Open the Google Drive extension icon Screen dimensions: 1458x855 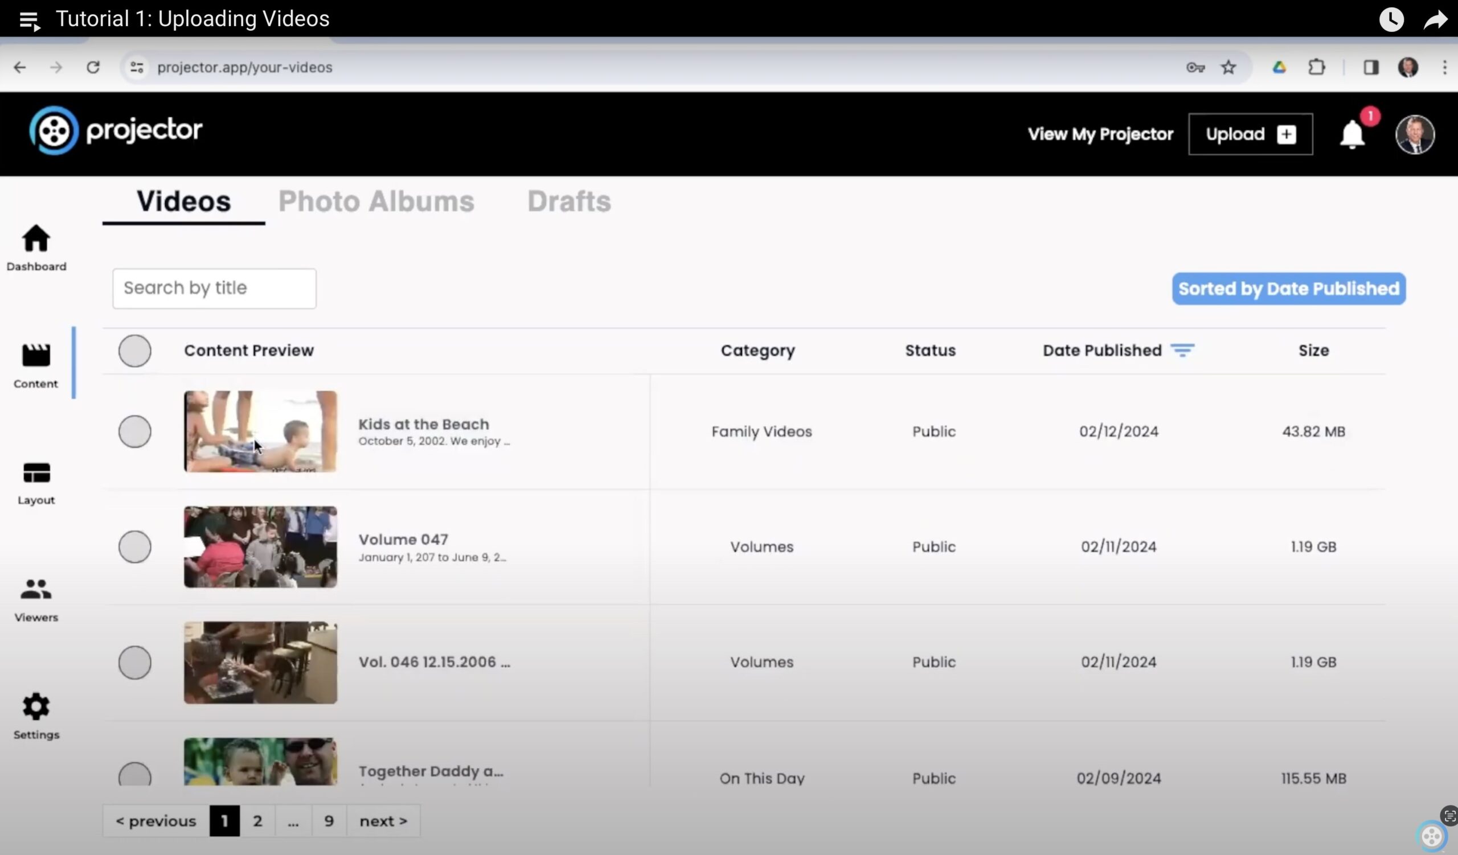tap(1279, 68)
